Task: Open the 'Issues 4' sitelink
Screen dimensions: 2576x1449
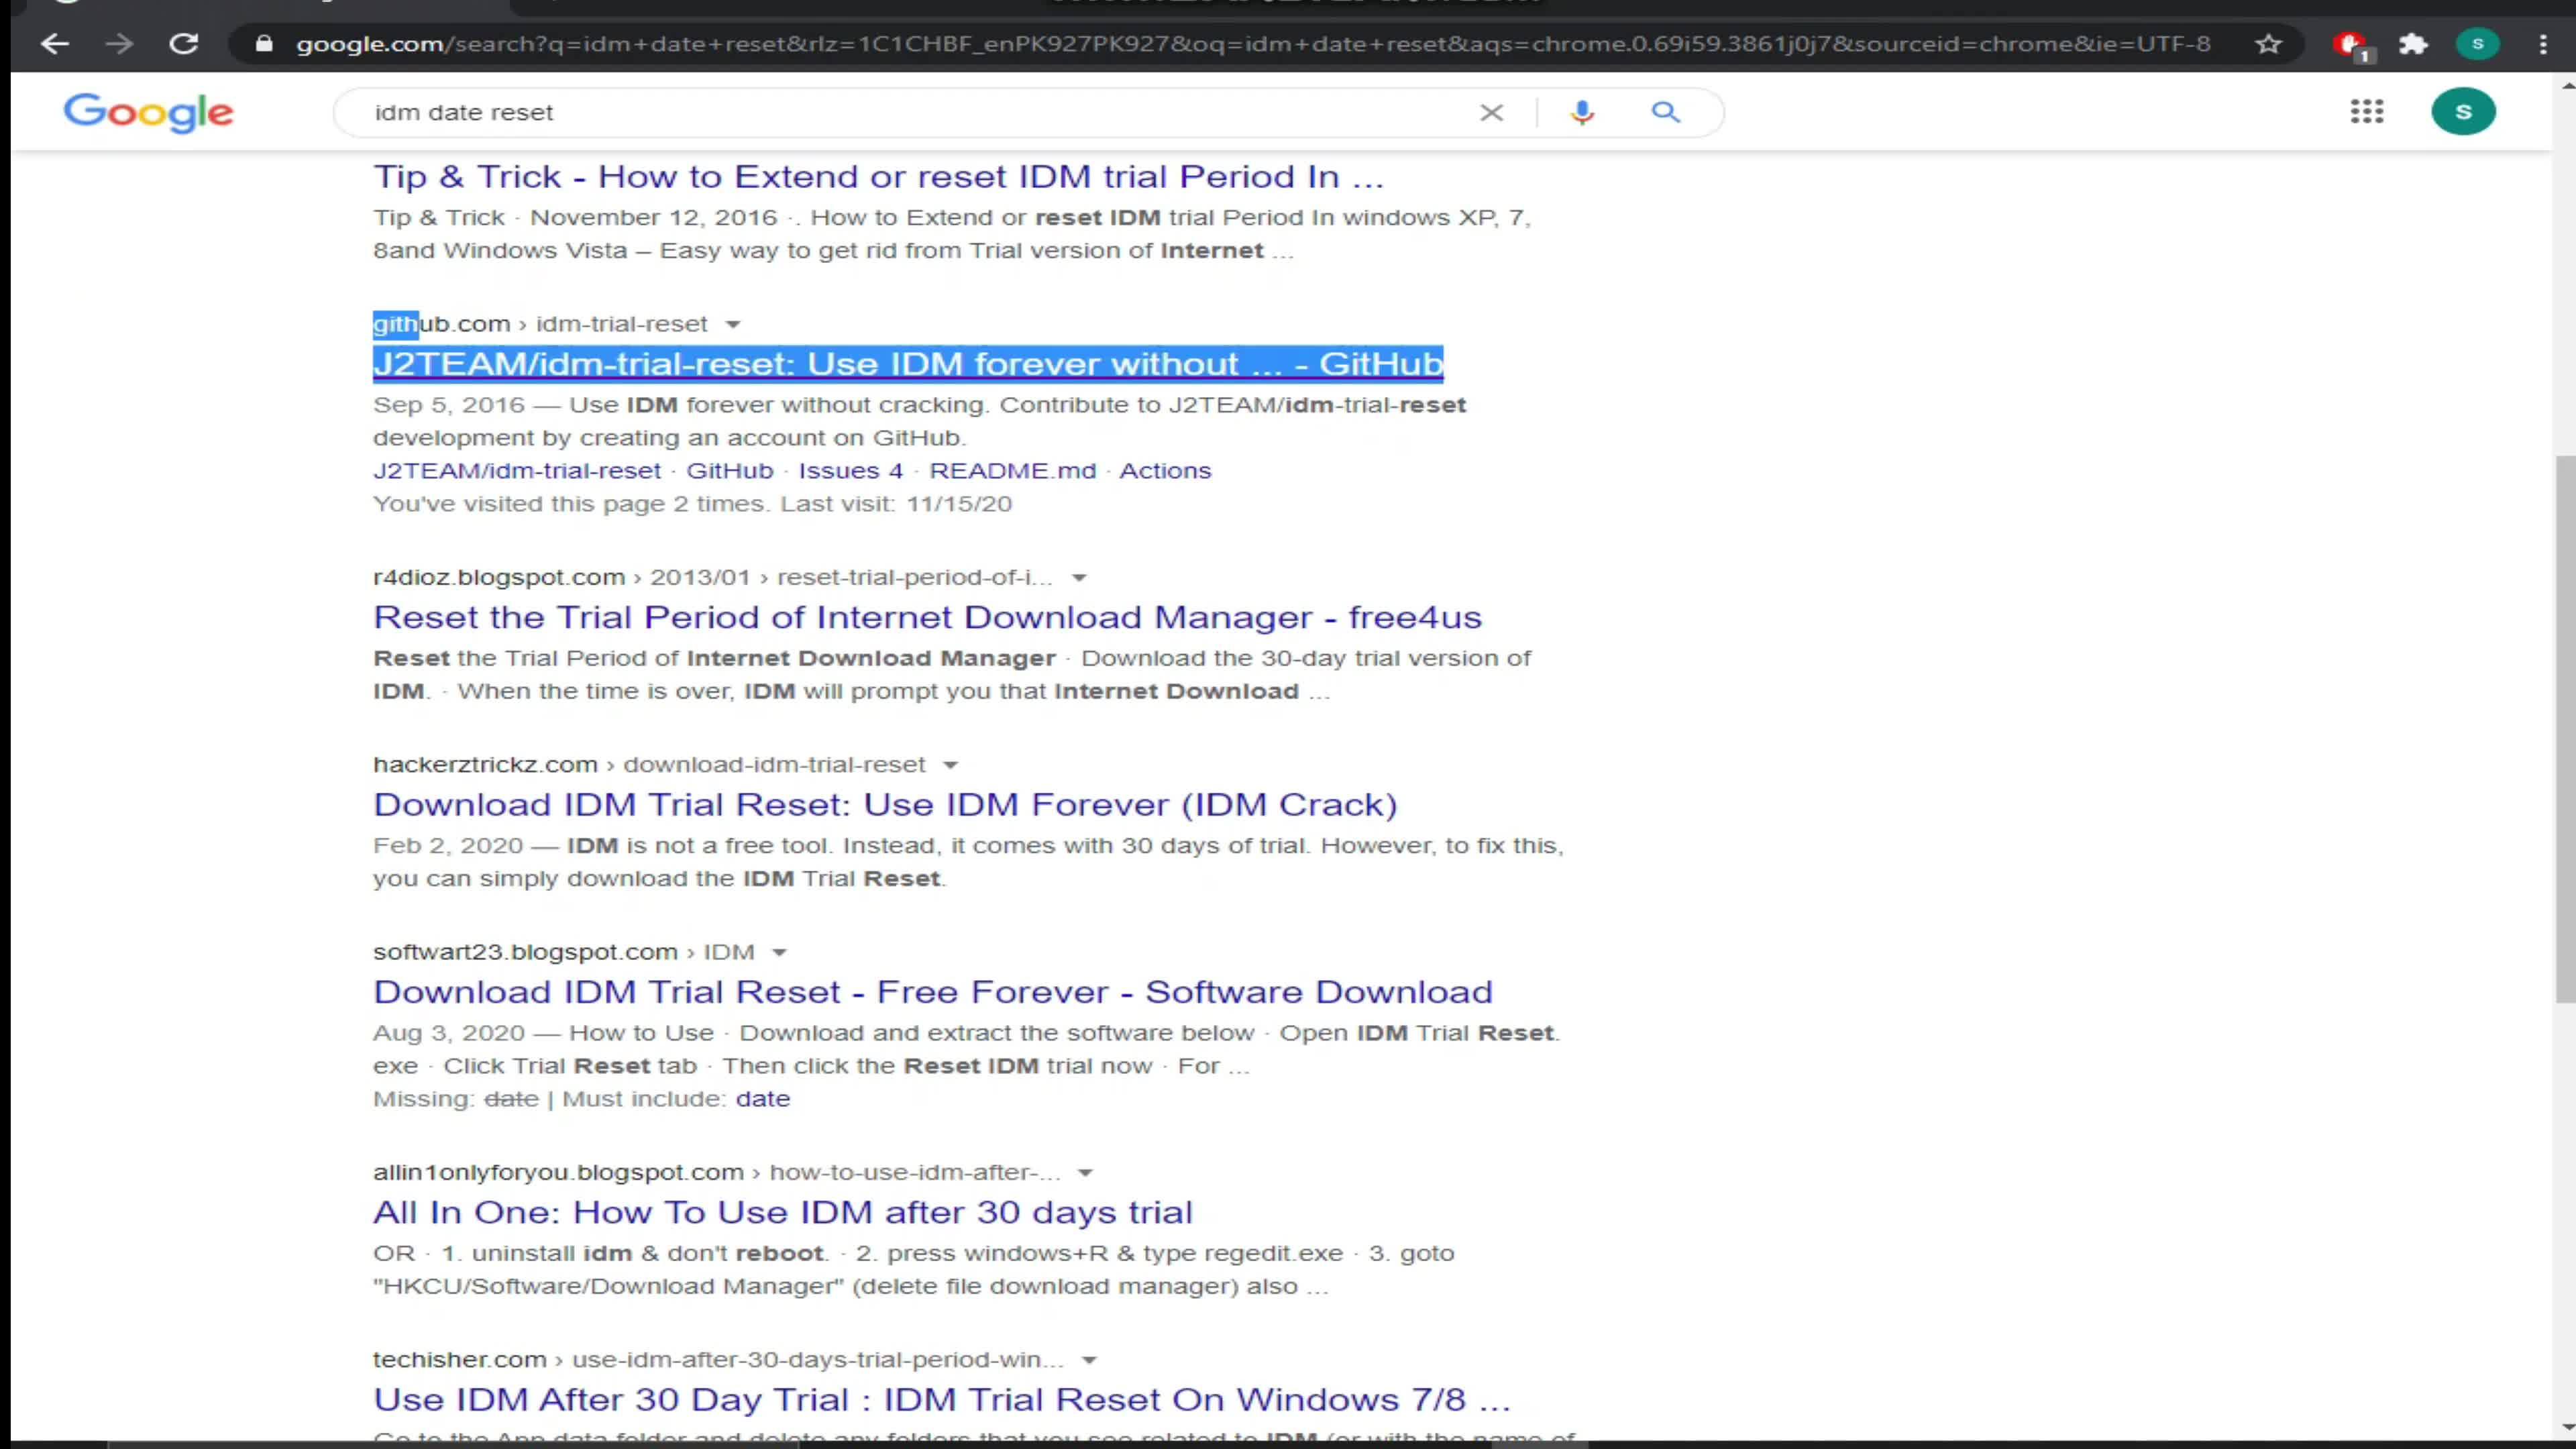Action: [x=850, y=471]
